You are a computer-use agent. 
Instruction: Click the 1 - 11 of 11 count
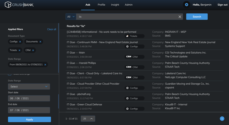72,119
